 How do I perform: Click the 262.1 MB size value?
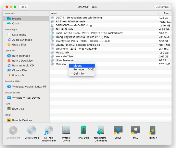[x=165, y=64]
